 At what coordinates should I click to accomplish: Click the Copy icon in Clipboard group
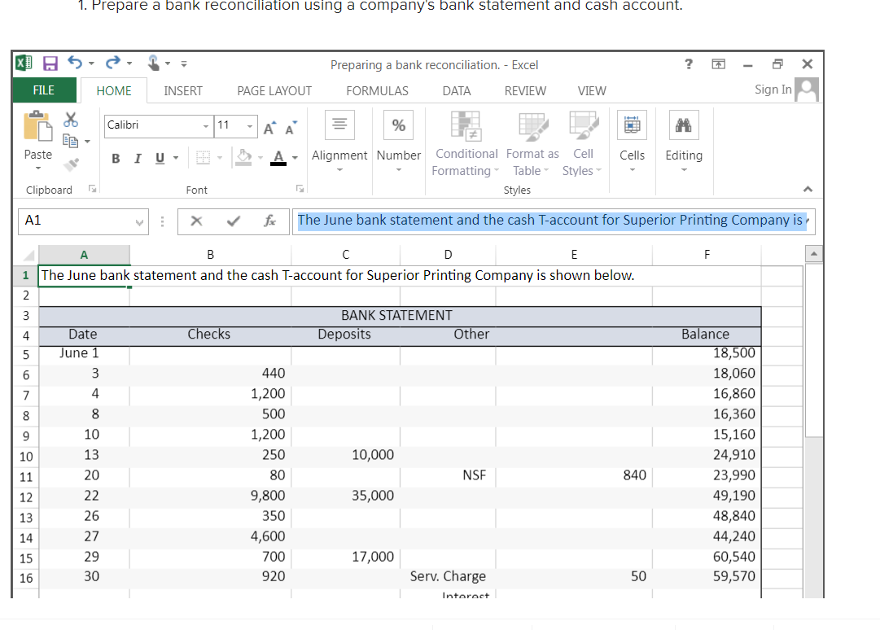[x=71, y=141]
